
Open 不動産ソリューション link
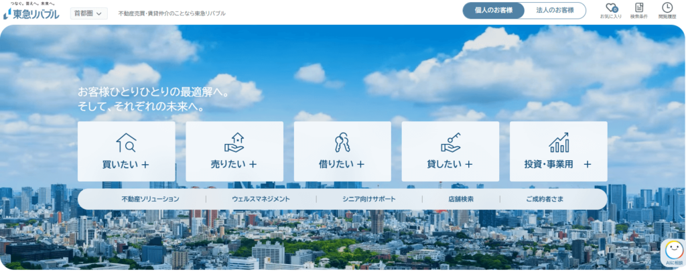pyautogui.click(x=151, y=199)
